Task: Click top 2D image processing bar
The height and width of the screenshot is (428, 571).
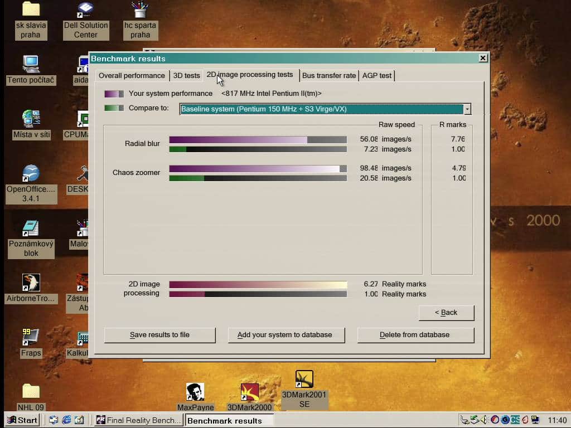Action: click(x=258, y=285)
